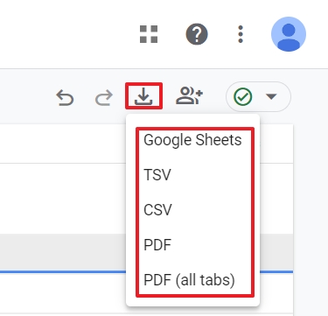Click the blue horizontal line under gray row

click(63, 272)
